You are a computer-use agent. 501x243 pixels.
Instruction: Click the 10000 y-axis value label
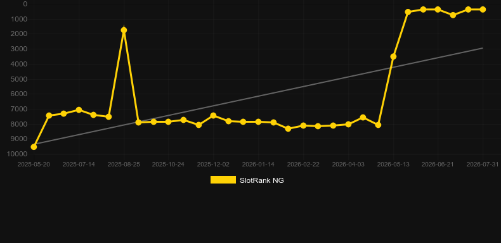pyautogui.click(x=17, y=154)
